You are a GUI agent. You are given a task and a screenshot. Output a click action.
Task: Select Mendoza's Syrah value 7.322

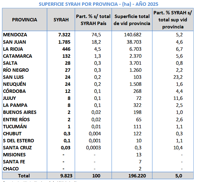[64, 35]
